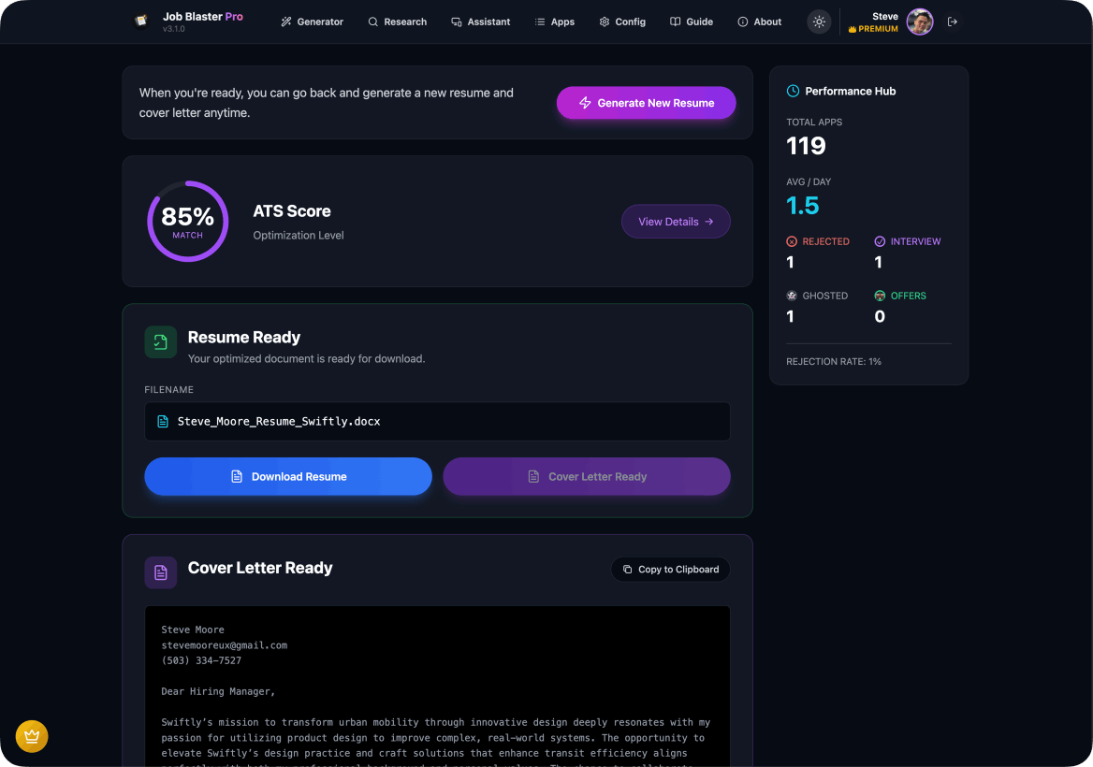The width and height of the screenshot is (1093, 767).
Task: Go to the Assistant page
Action: tap(480, 22)
